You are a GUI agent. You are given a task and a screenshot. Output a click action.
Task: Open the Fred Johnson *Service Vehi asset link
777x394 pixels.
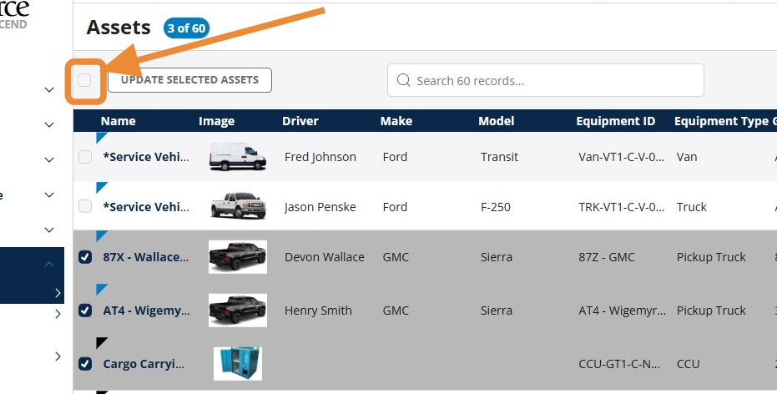146,157
